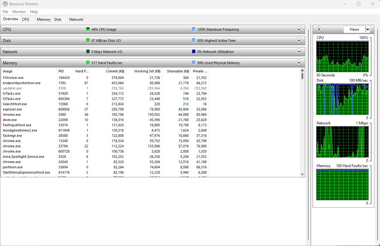Select chrome.exe with PID 13348
The width and height of the screenshot is (380, 246).
click(105, 141)
